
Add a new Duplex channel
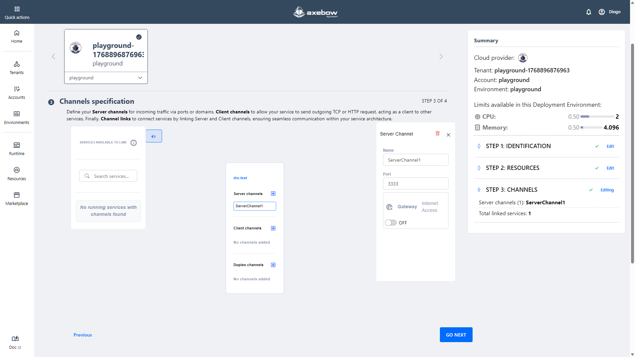tap(273, 265)
